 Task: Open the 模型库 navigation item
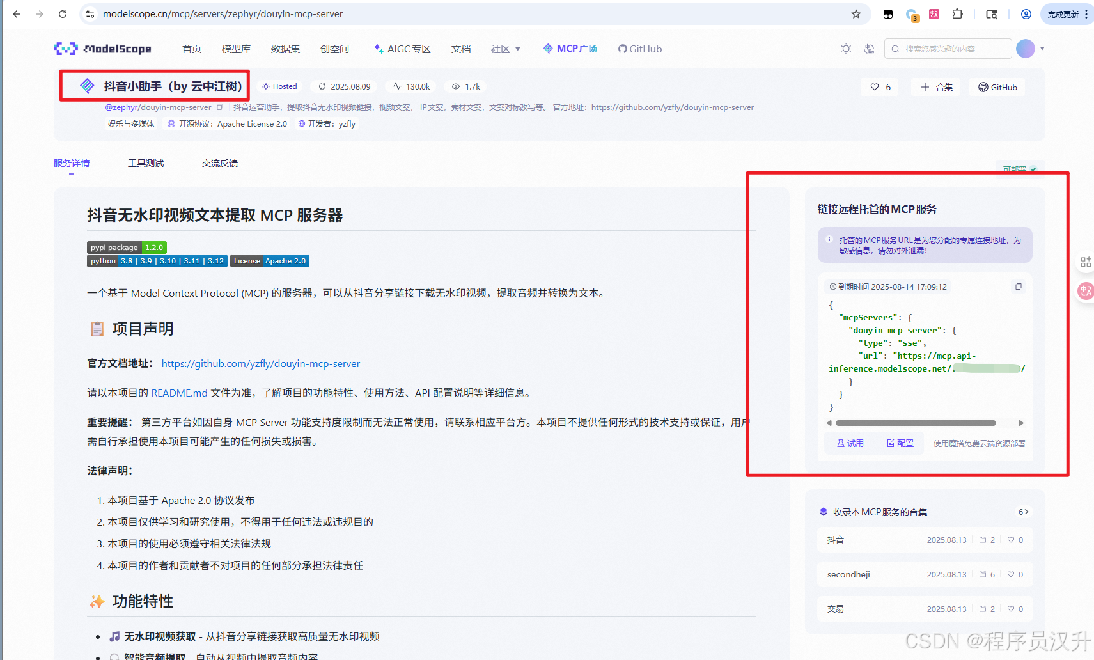236,49
